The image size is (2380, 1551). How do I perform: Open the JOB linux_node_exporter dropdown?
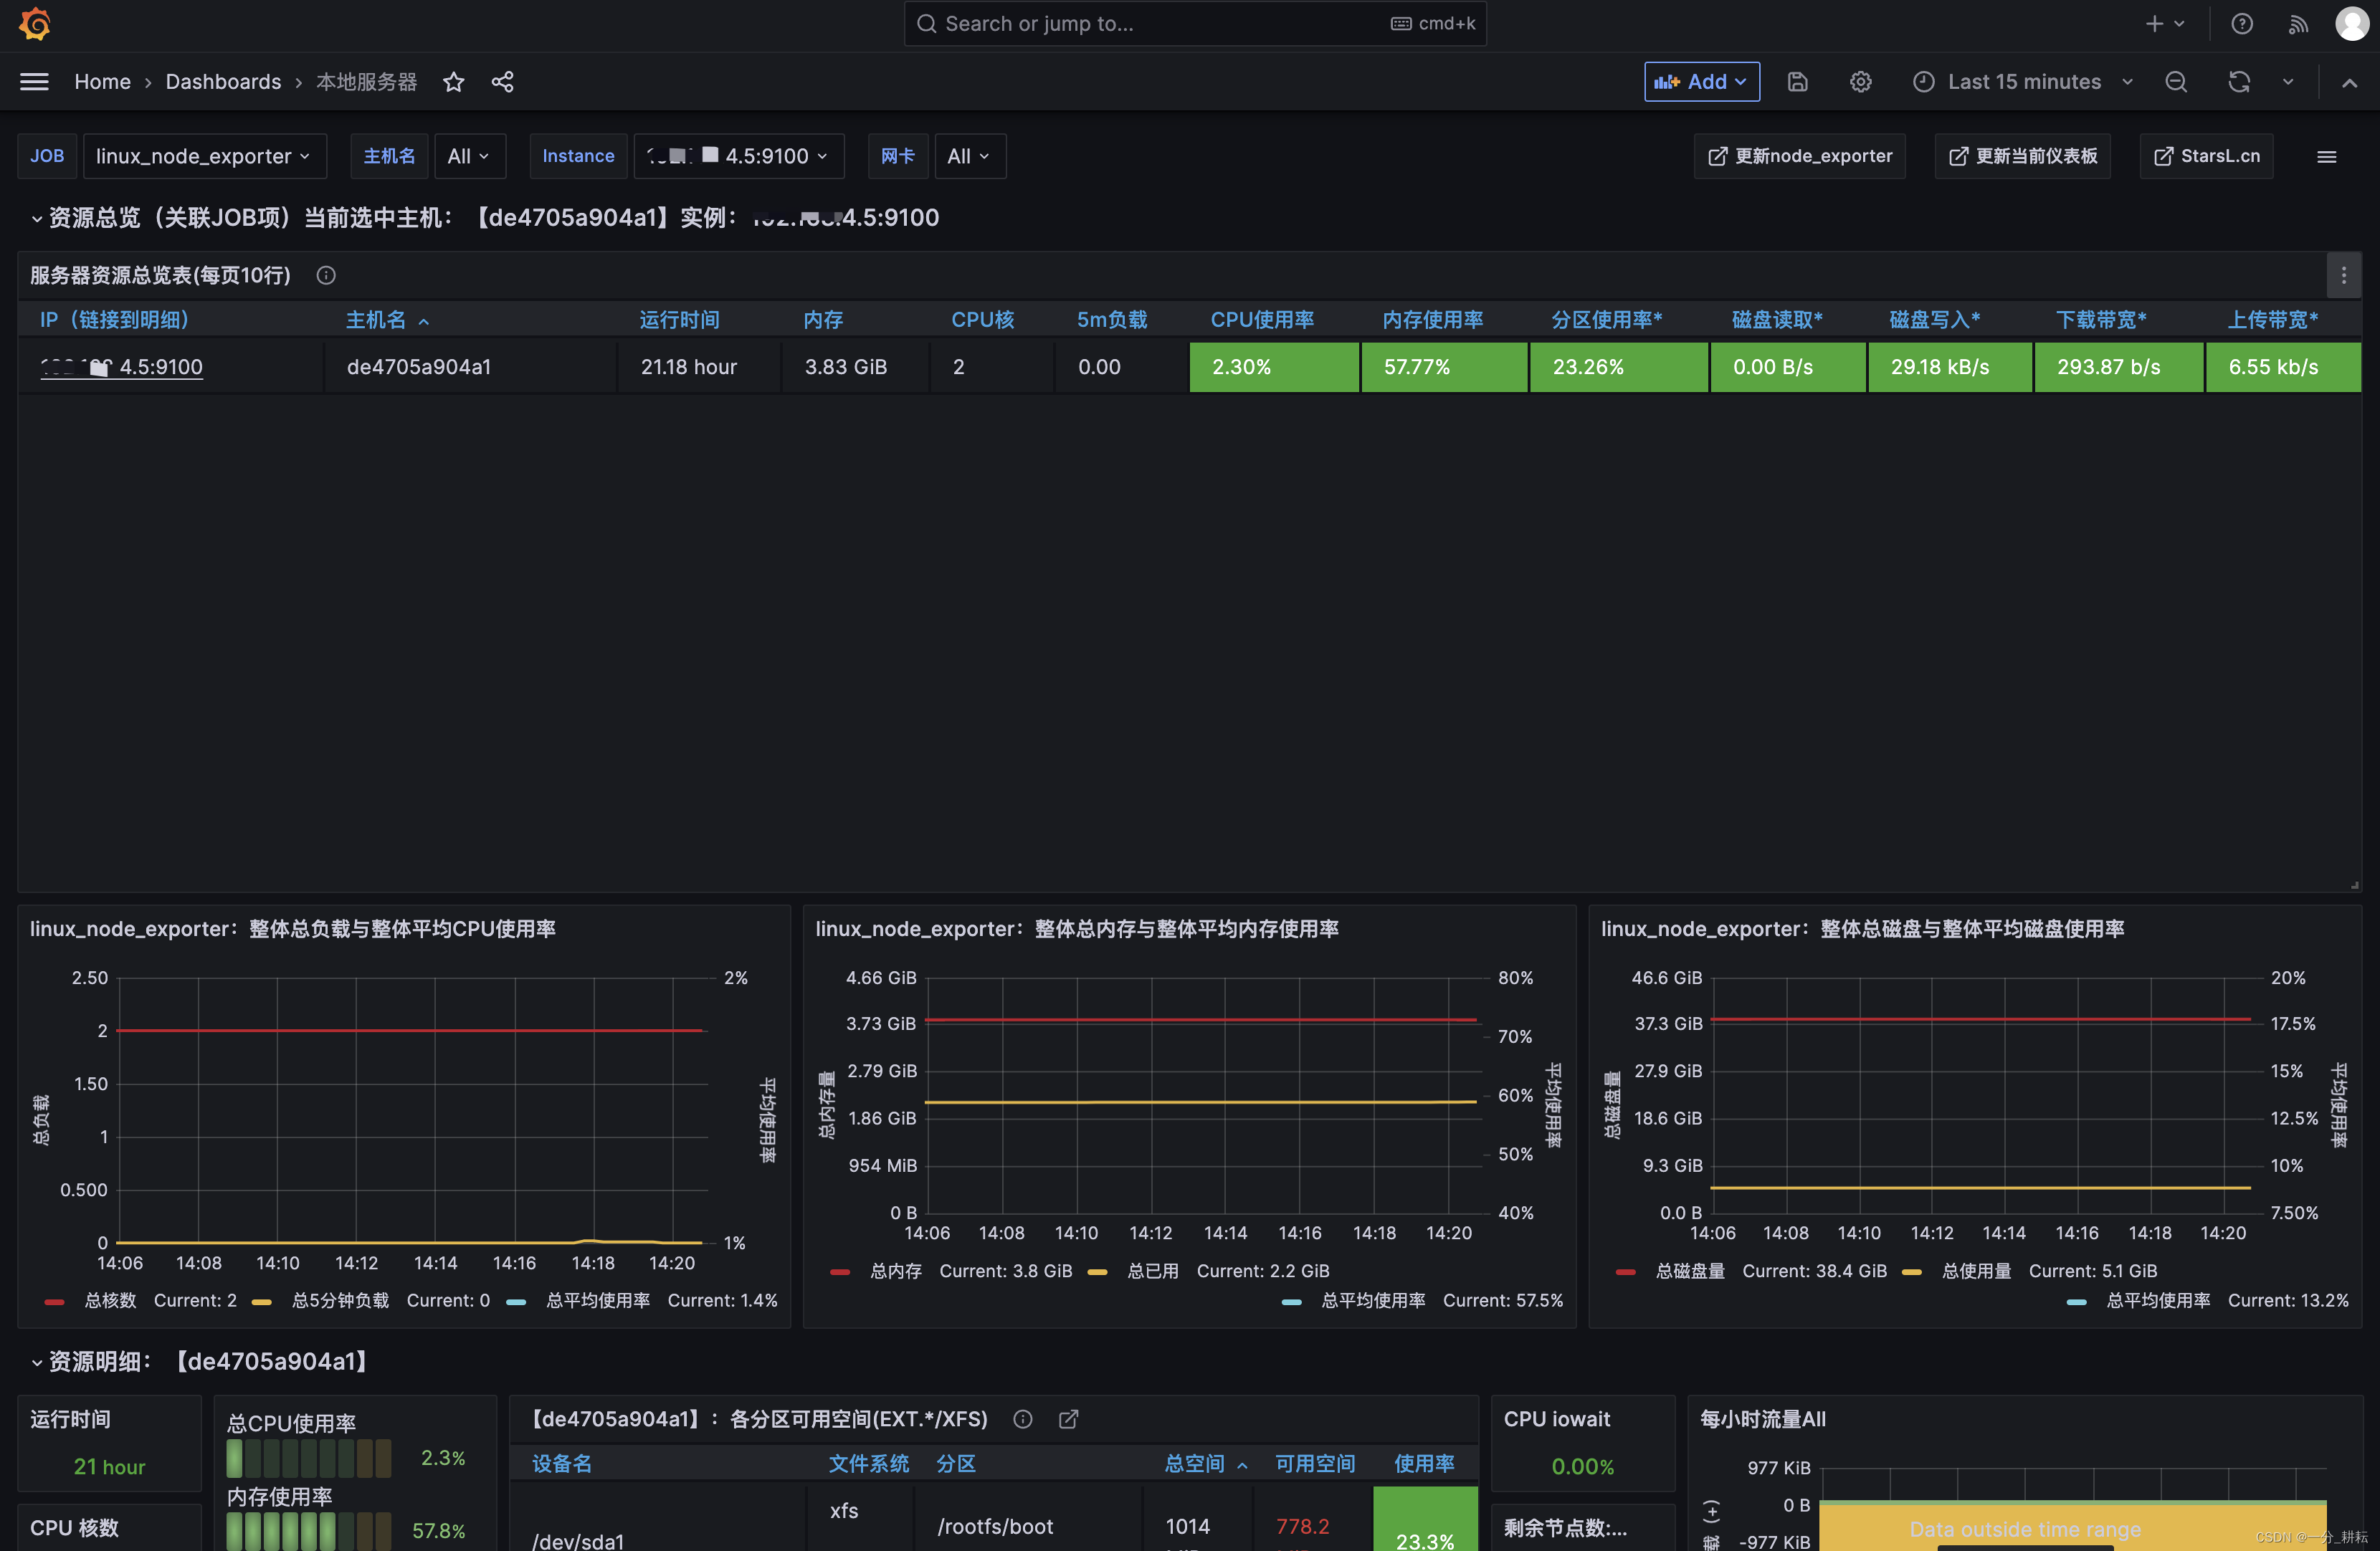tap(205, 156)
